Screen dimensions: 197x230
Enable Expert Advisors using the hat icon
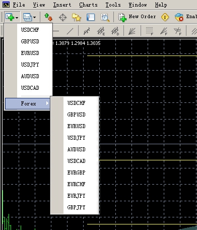coord(179,17)
